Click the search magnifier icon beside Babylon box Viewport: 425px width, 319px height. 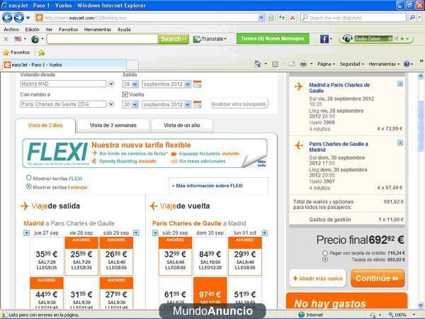412,18
